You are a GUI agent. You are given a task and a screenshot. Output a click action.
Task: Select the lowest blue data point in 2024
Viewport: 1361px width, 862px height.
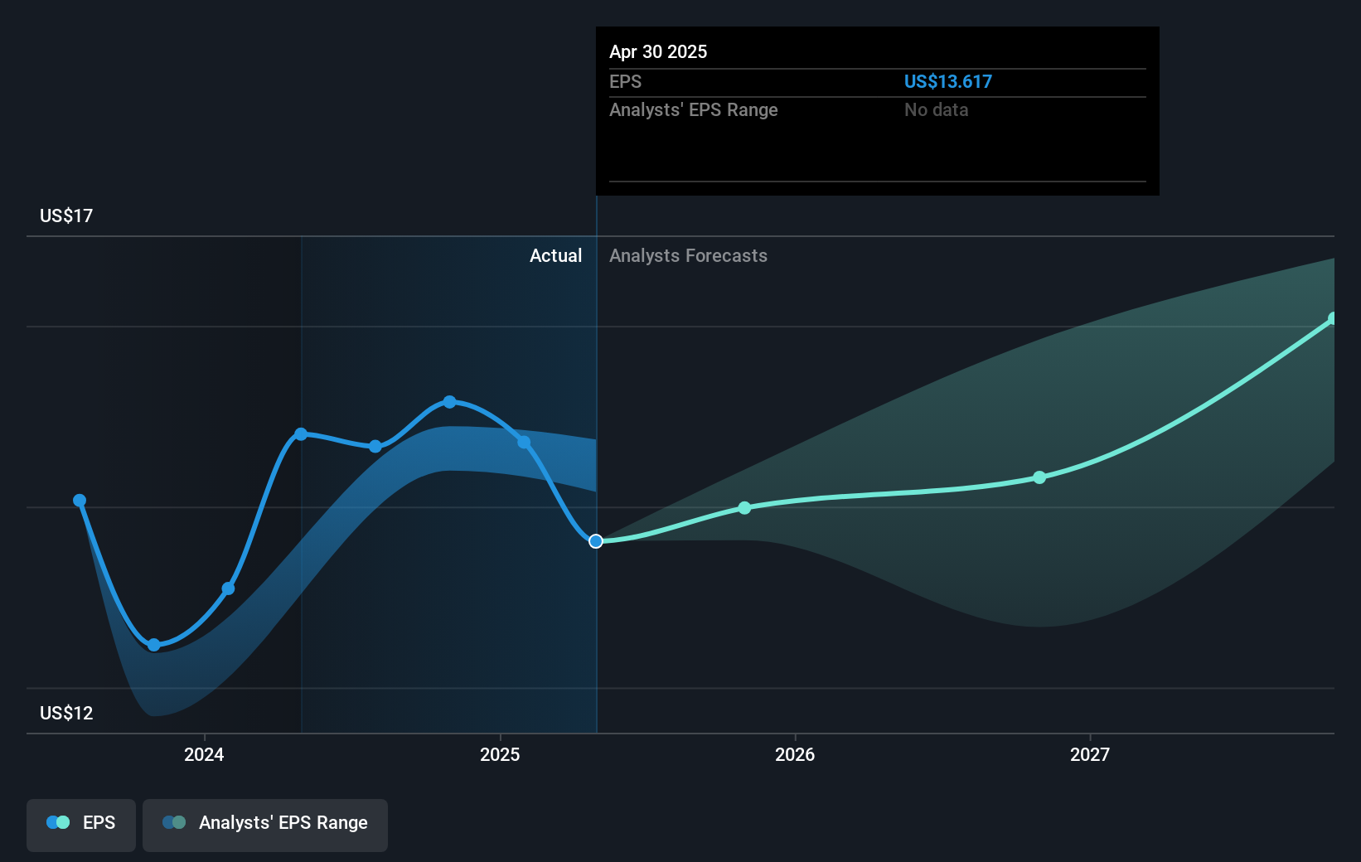[x=153, y=645]
